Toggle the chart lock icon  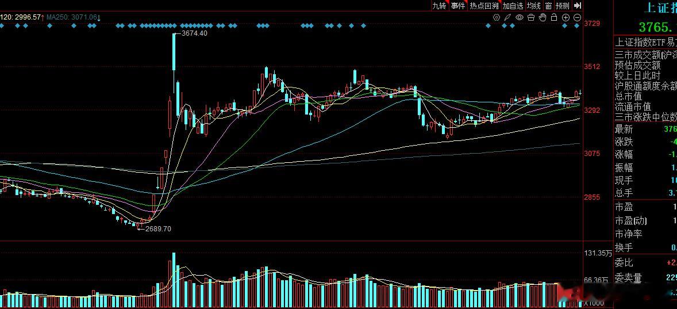tap(554, 17)
